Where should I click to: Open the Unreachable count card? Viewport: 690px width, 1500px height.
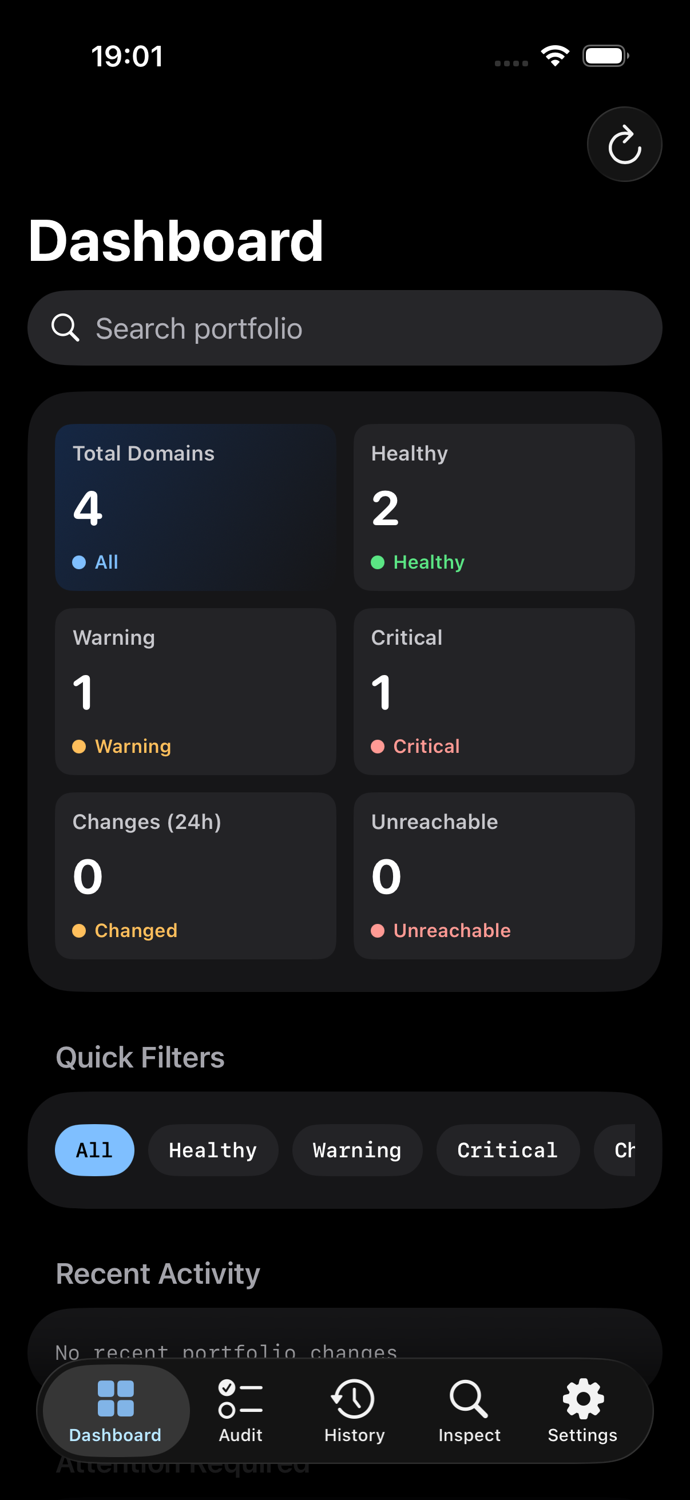click(494, 875)
